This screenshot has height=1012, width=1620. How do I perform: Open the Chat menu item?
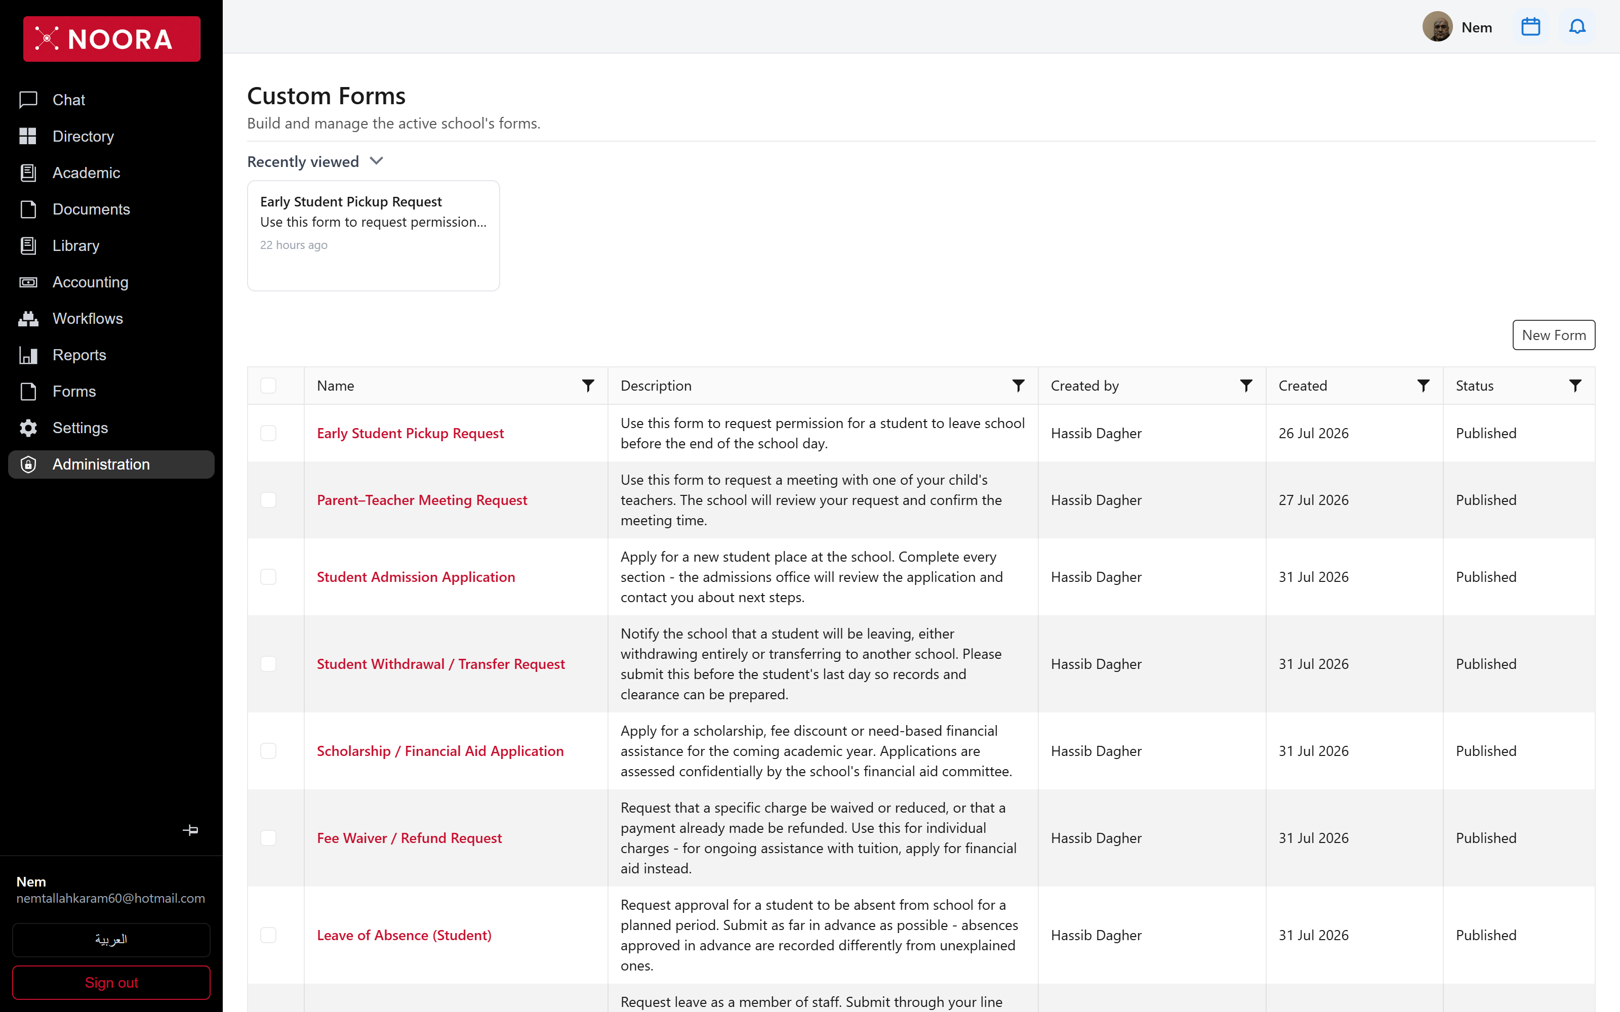click(111, 100)
